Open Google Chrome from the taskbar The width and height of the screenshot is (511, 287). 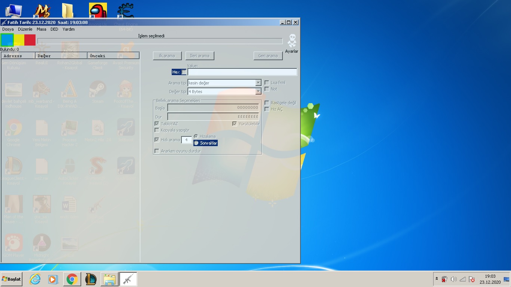coord(72,279)
